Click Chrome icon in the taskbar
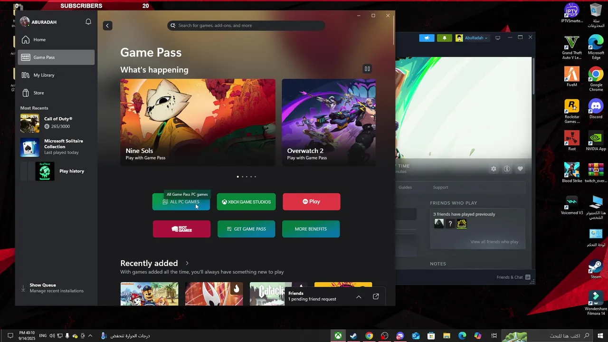The height and width of the screenshot is (342, 608). [369, 336]
